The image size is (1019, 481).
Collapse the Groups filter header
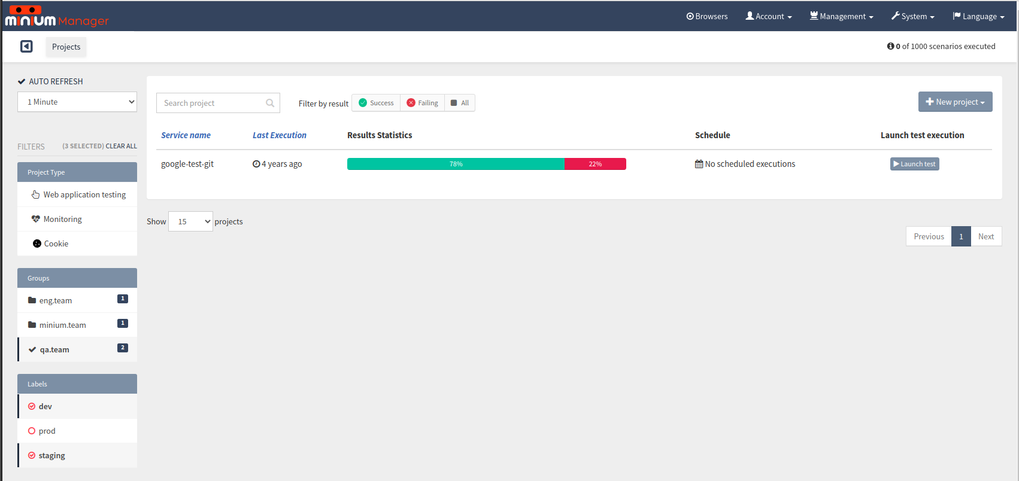click(x=77, y=278)
